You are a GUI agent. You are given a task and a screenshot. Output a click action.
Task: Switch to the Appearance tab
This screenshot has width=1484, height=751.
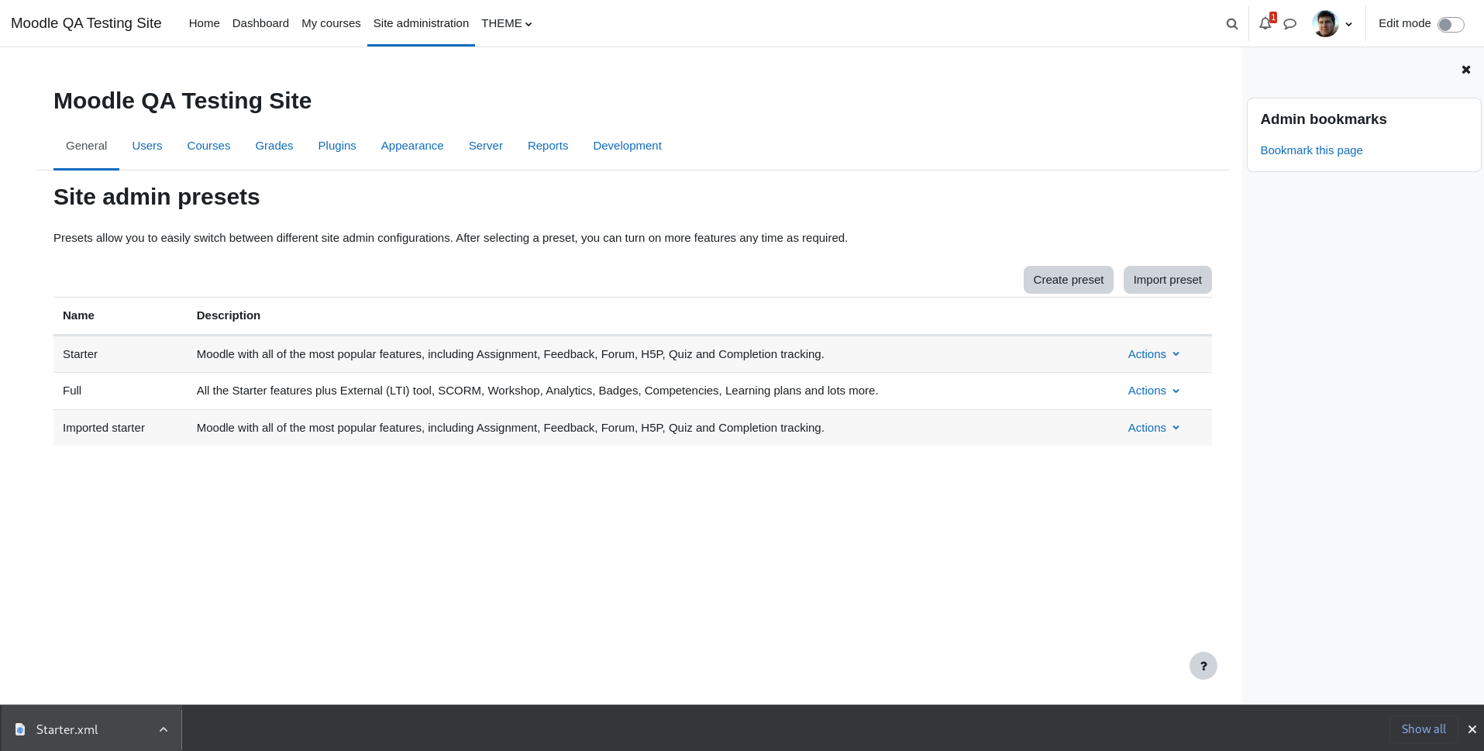click(412, 146)
